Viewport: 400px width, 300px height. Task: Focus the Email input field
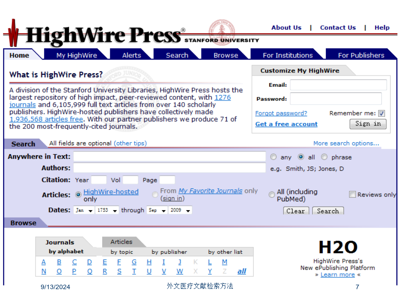click(x=338, y=85)
